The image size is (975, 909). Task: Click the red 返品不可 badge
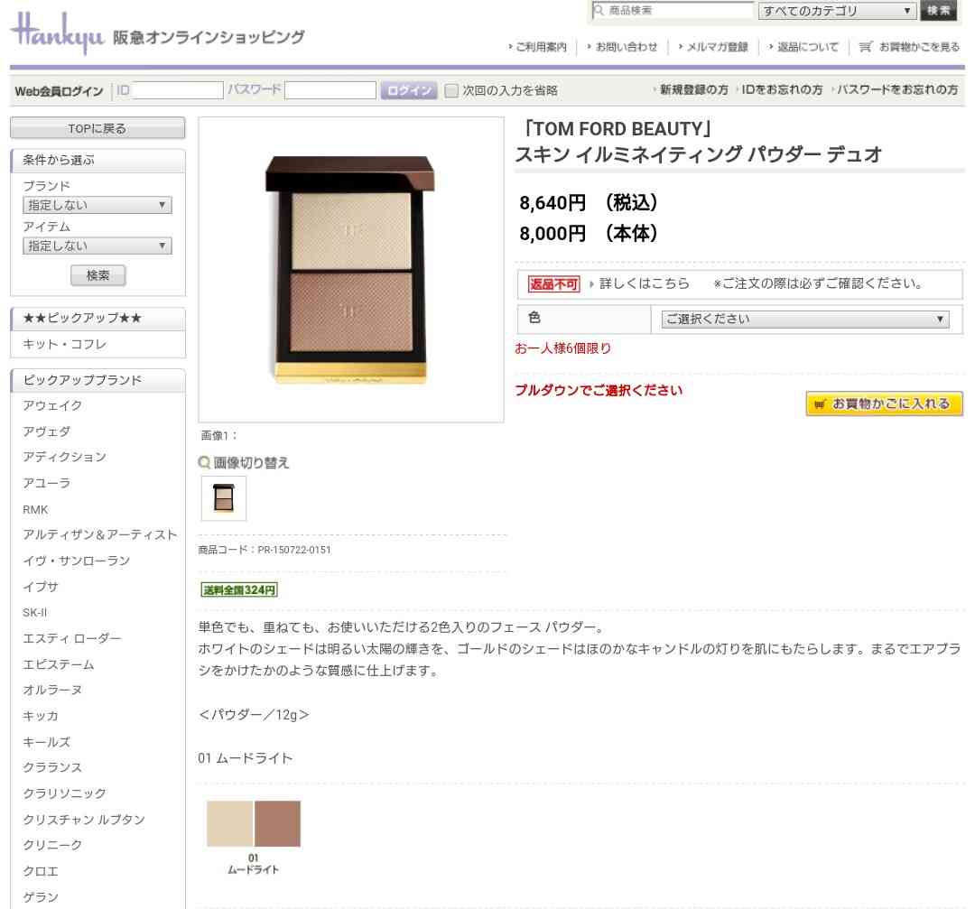coord(553,284)
